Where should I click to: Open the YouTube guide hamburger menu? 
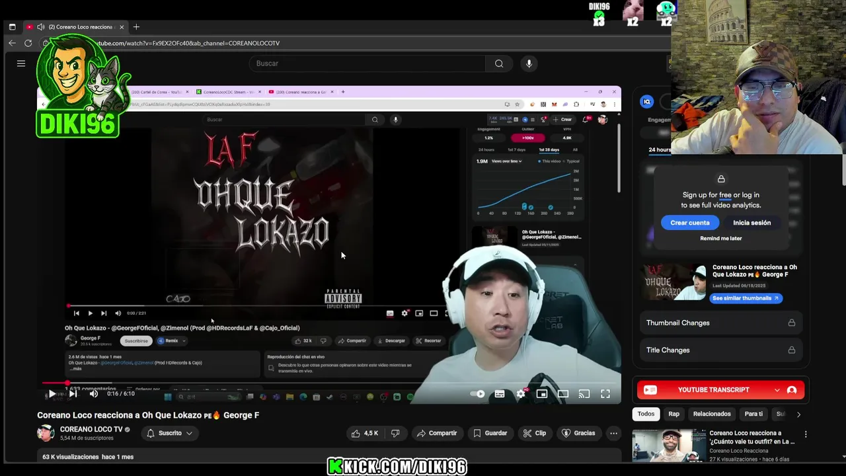click(21, 63)
